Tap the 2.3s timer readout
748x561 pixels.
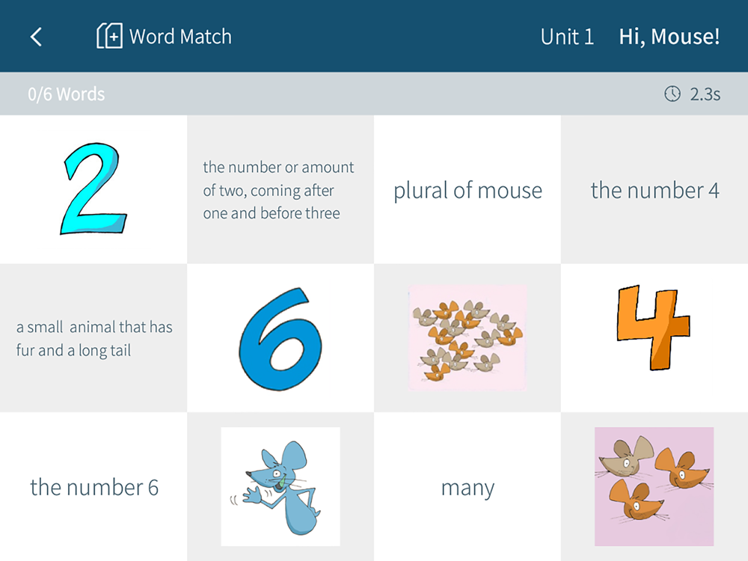(x=705, y=94)
